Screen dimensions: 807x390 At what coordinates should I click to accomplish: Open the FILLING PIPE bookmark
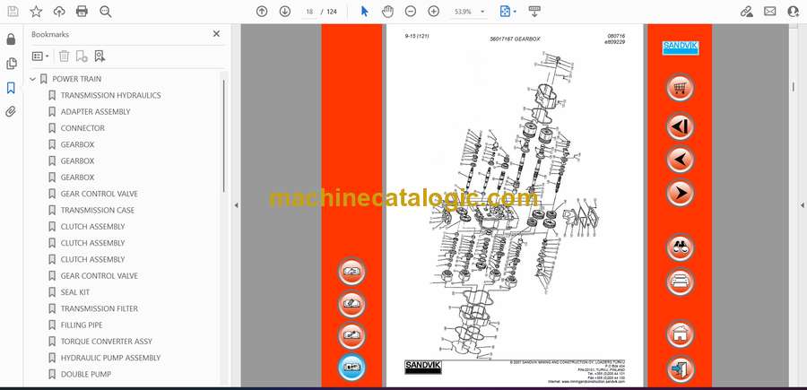point(82,325)
